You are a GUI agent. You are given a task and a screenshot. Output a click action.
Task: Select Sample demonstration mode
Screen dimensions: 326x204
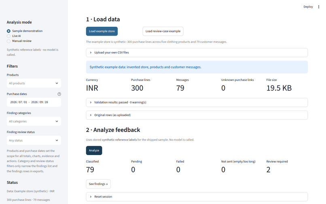tap(25, 31)
